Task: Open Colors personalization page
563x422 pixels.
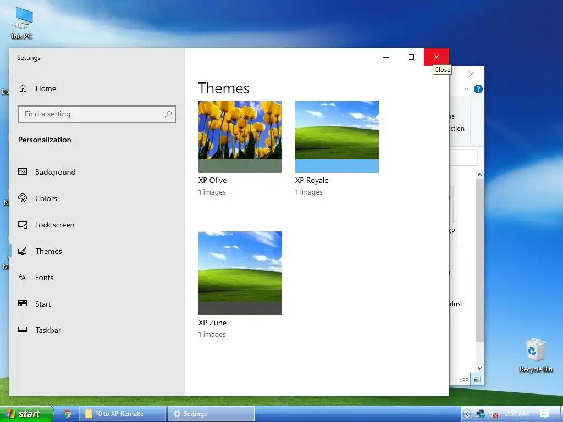Action: [x=97, y=198]
